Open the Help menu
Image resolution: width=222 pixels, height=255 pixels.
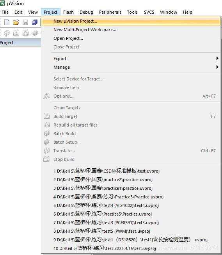(x=188, y=12)
